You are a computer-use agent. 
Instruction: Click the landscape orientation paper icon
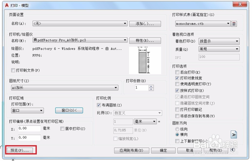pos(234,135)
